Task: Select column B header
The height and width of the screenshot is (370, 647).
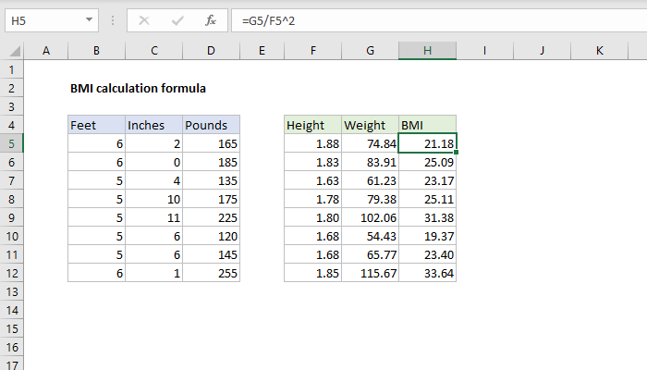Action: click(x=96, y=51)
